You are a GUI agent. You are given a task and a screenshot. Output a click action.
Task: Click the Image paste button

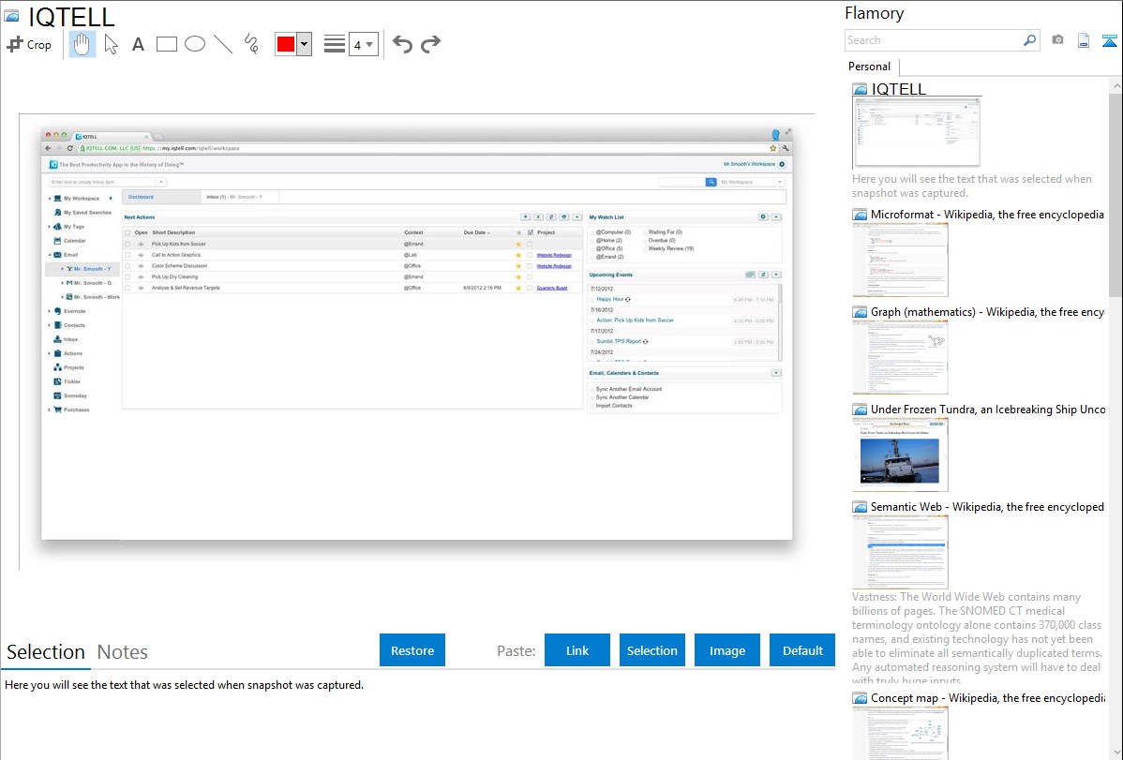727,650
